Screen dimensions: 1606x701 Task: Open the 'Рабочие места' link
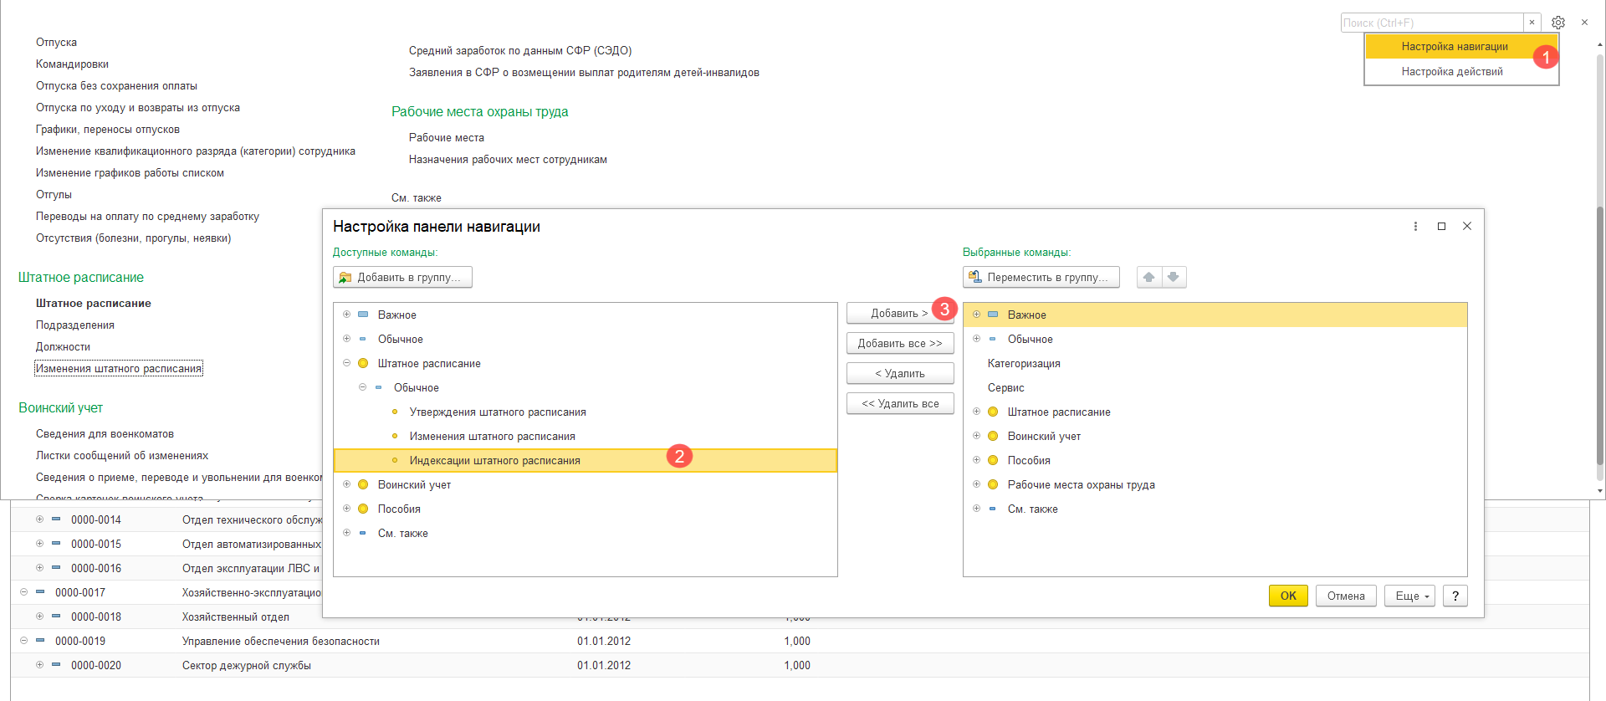(x=447, y=138)
